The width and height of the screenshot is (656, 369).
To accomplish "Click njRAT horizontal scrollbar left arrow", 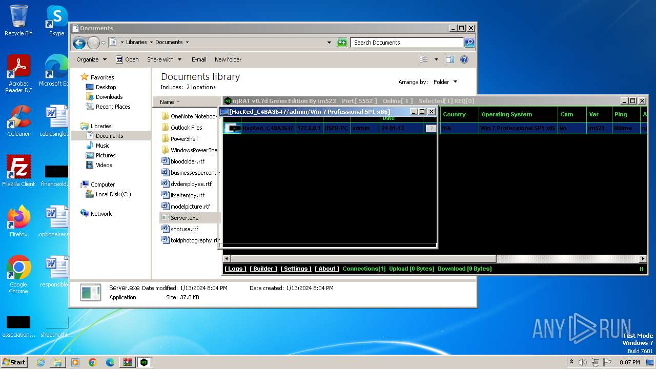I will point(227,259).
